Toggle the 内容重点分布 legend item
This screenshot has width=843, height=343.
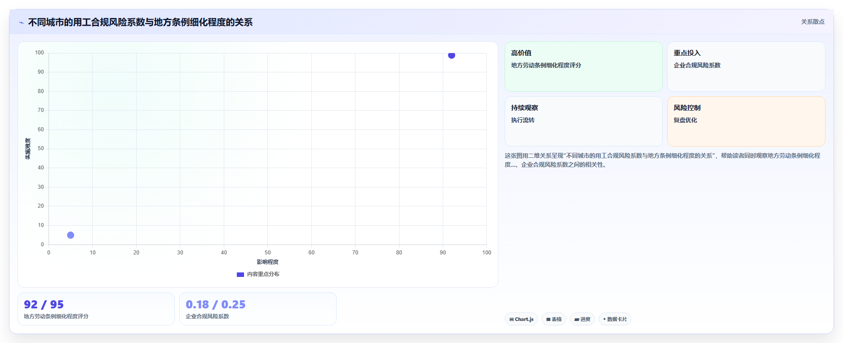[x=258, y=274]
